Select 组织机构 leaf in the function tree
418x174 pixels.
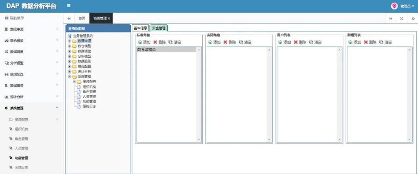pos(89,87)
